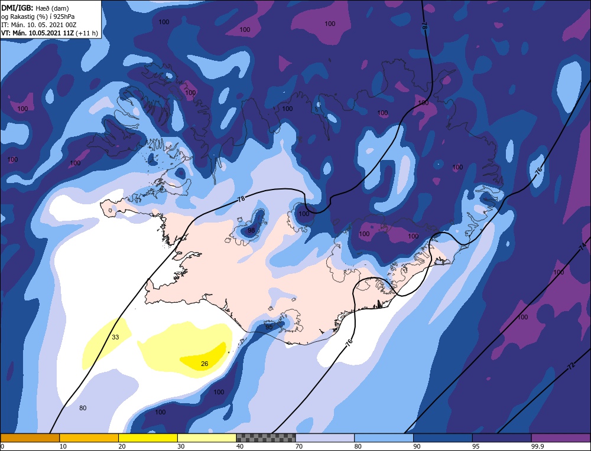Select the pale yellow 30–40 legend swatch
Screen dimensions: 591x451
207,437
